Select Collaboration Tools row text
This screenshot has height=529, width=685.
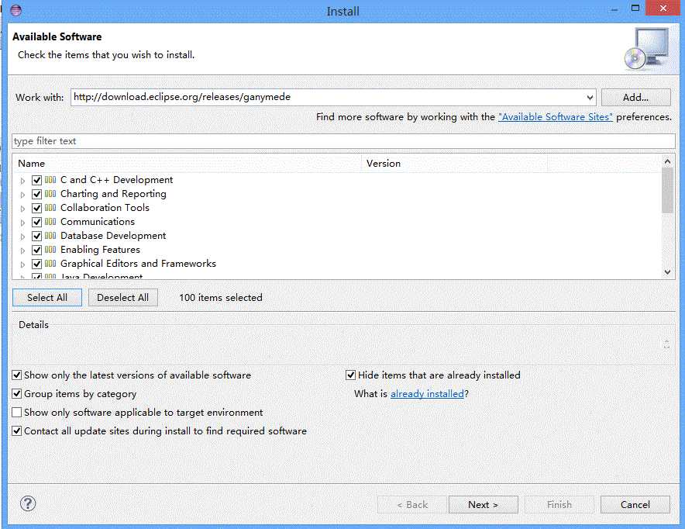[x=105, y=208]
